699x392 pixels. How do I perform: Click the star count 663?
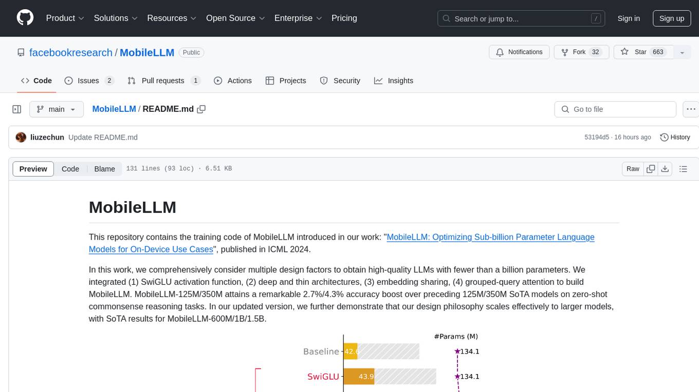coord(658,52)
